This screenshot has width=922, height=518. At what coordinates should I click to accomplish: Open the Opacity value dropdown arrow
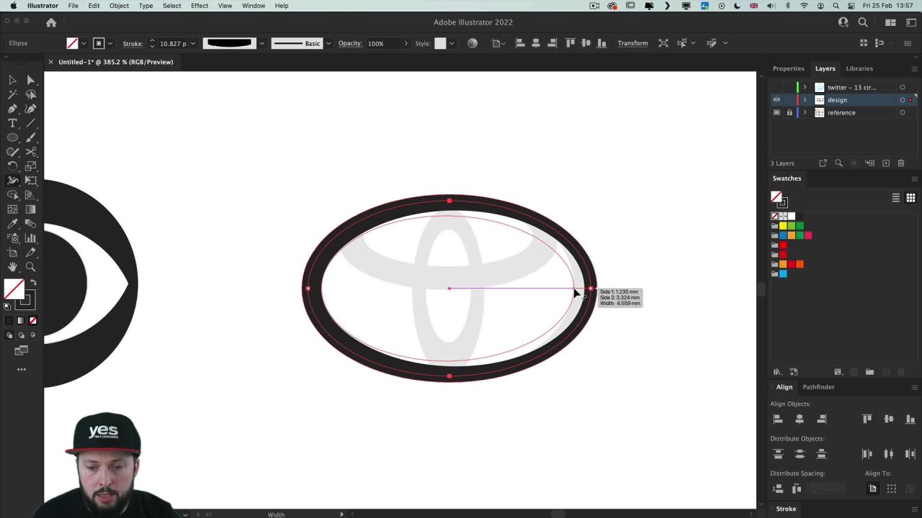click(x=406, y=44)
